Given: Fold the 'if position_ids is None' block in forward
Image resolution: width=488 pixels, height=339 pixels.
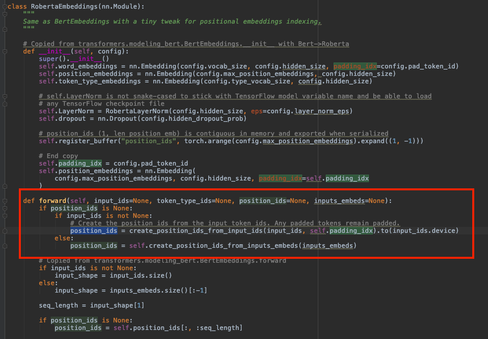Looking at the screenshot, I should coord(5,208).
